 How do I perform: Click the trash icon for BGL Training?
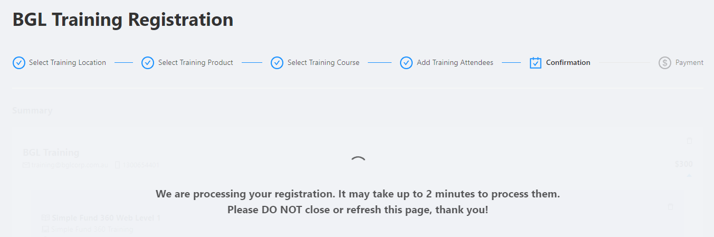click(x=689, y=141)
